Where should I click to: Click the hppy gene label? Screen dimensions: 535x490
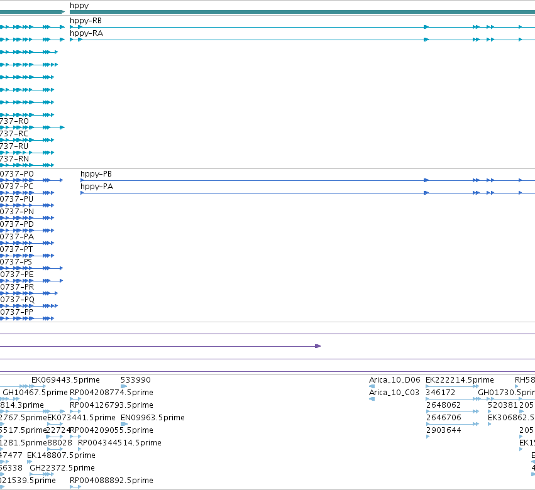click(79, 6)
